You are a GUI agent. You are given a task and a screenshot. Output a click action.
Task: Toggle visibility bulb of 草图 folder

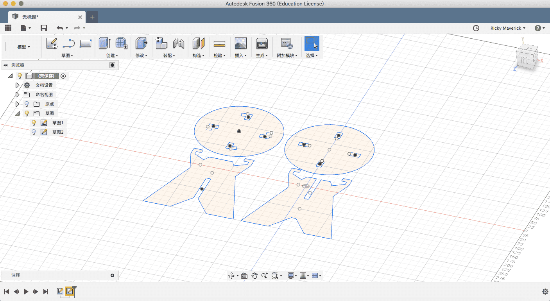tap(27, 113)
